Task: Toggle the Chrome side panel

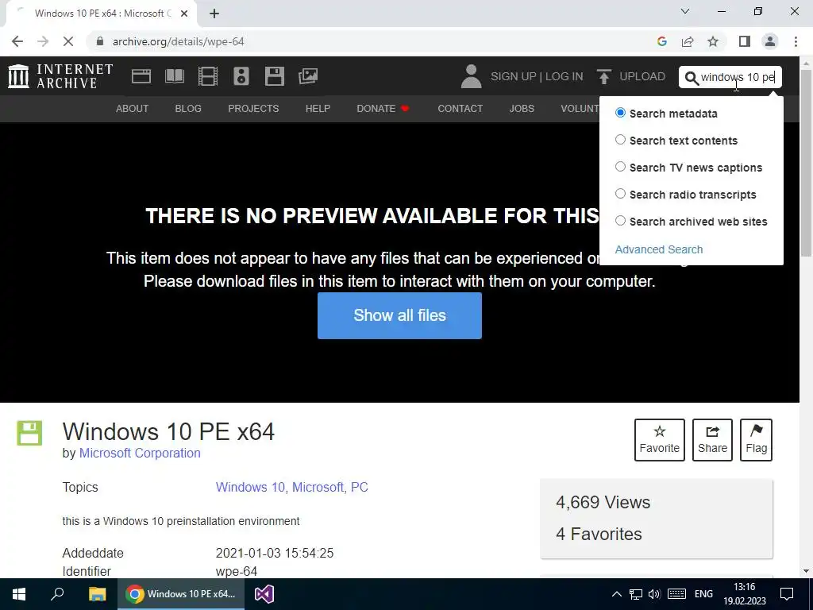Action: pos(745,41)
